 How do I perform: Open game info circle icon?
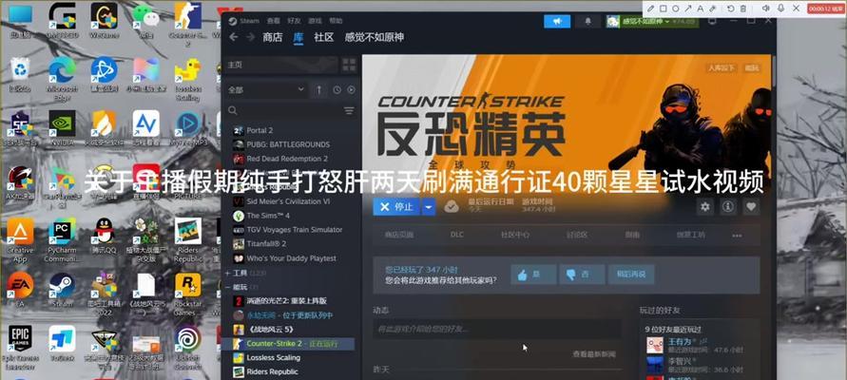[x=727, y=206]
